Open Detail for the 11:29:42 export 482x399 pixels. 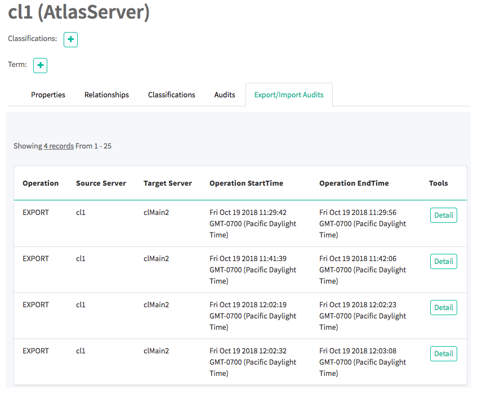(x=443, y=215)
